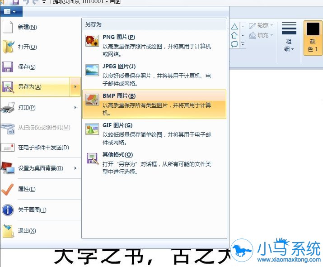Viewport: 323px width, 267px height.
Task: Click the Exit icon
Action: tap(8, 231)
